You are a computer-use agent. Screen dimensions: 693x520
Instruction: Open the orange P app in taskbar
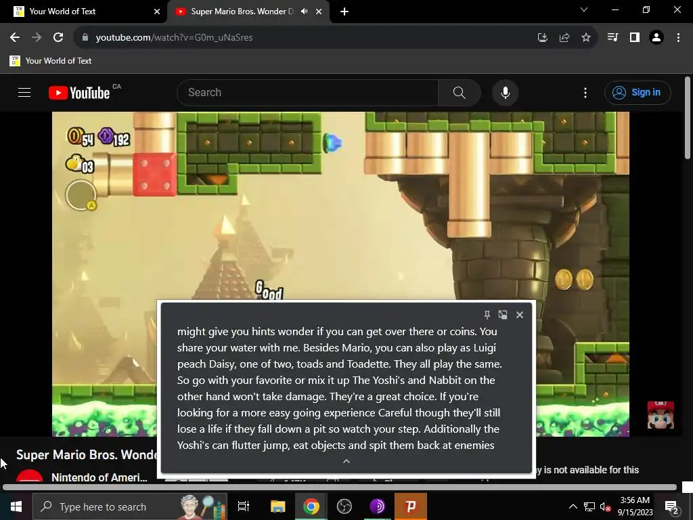411,506
